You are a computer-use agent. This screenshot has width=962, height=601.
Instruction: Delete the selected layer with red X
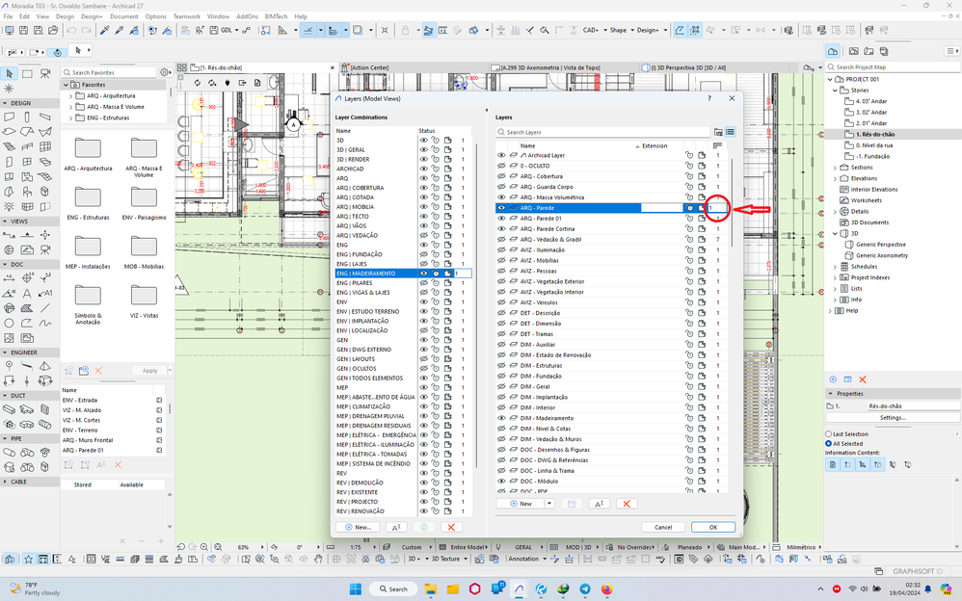tap(627, 504)
